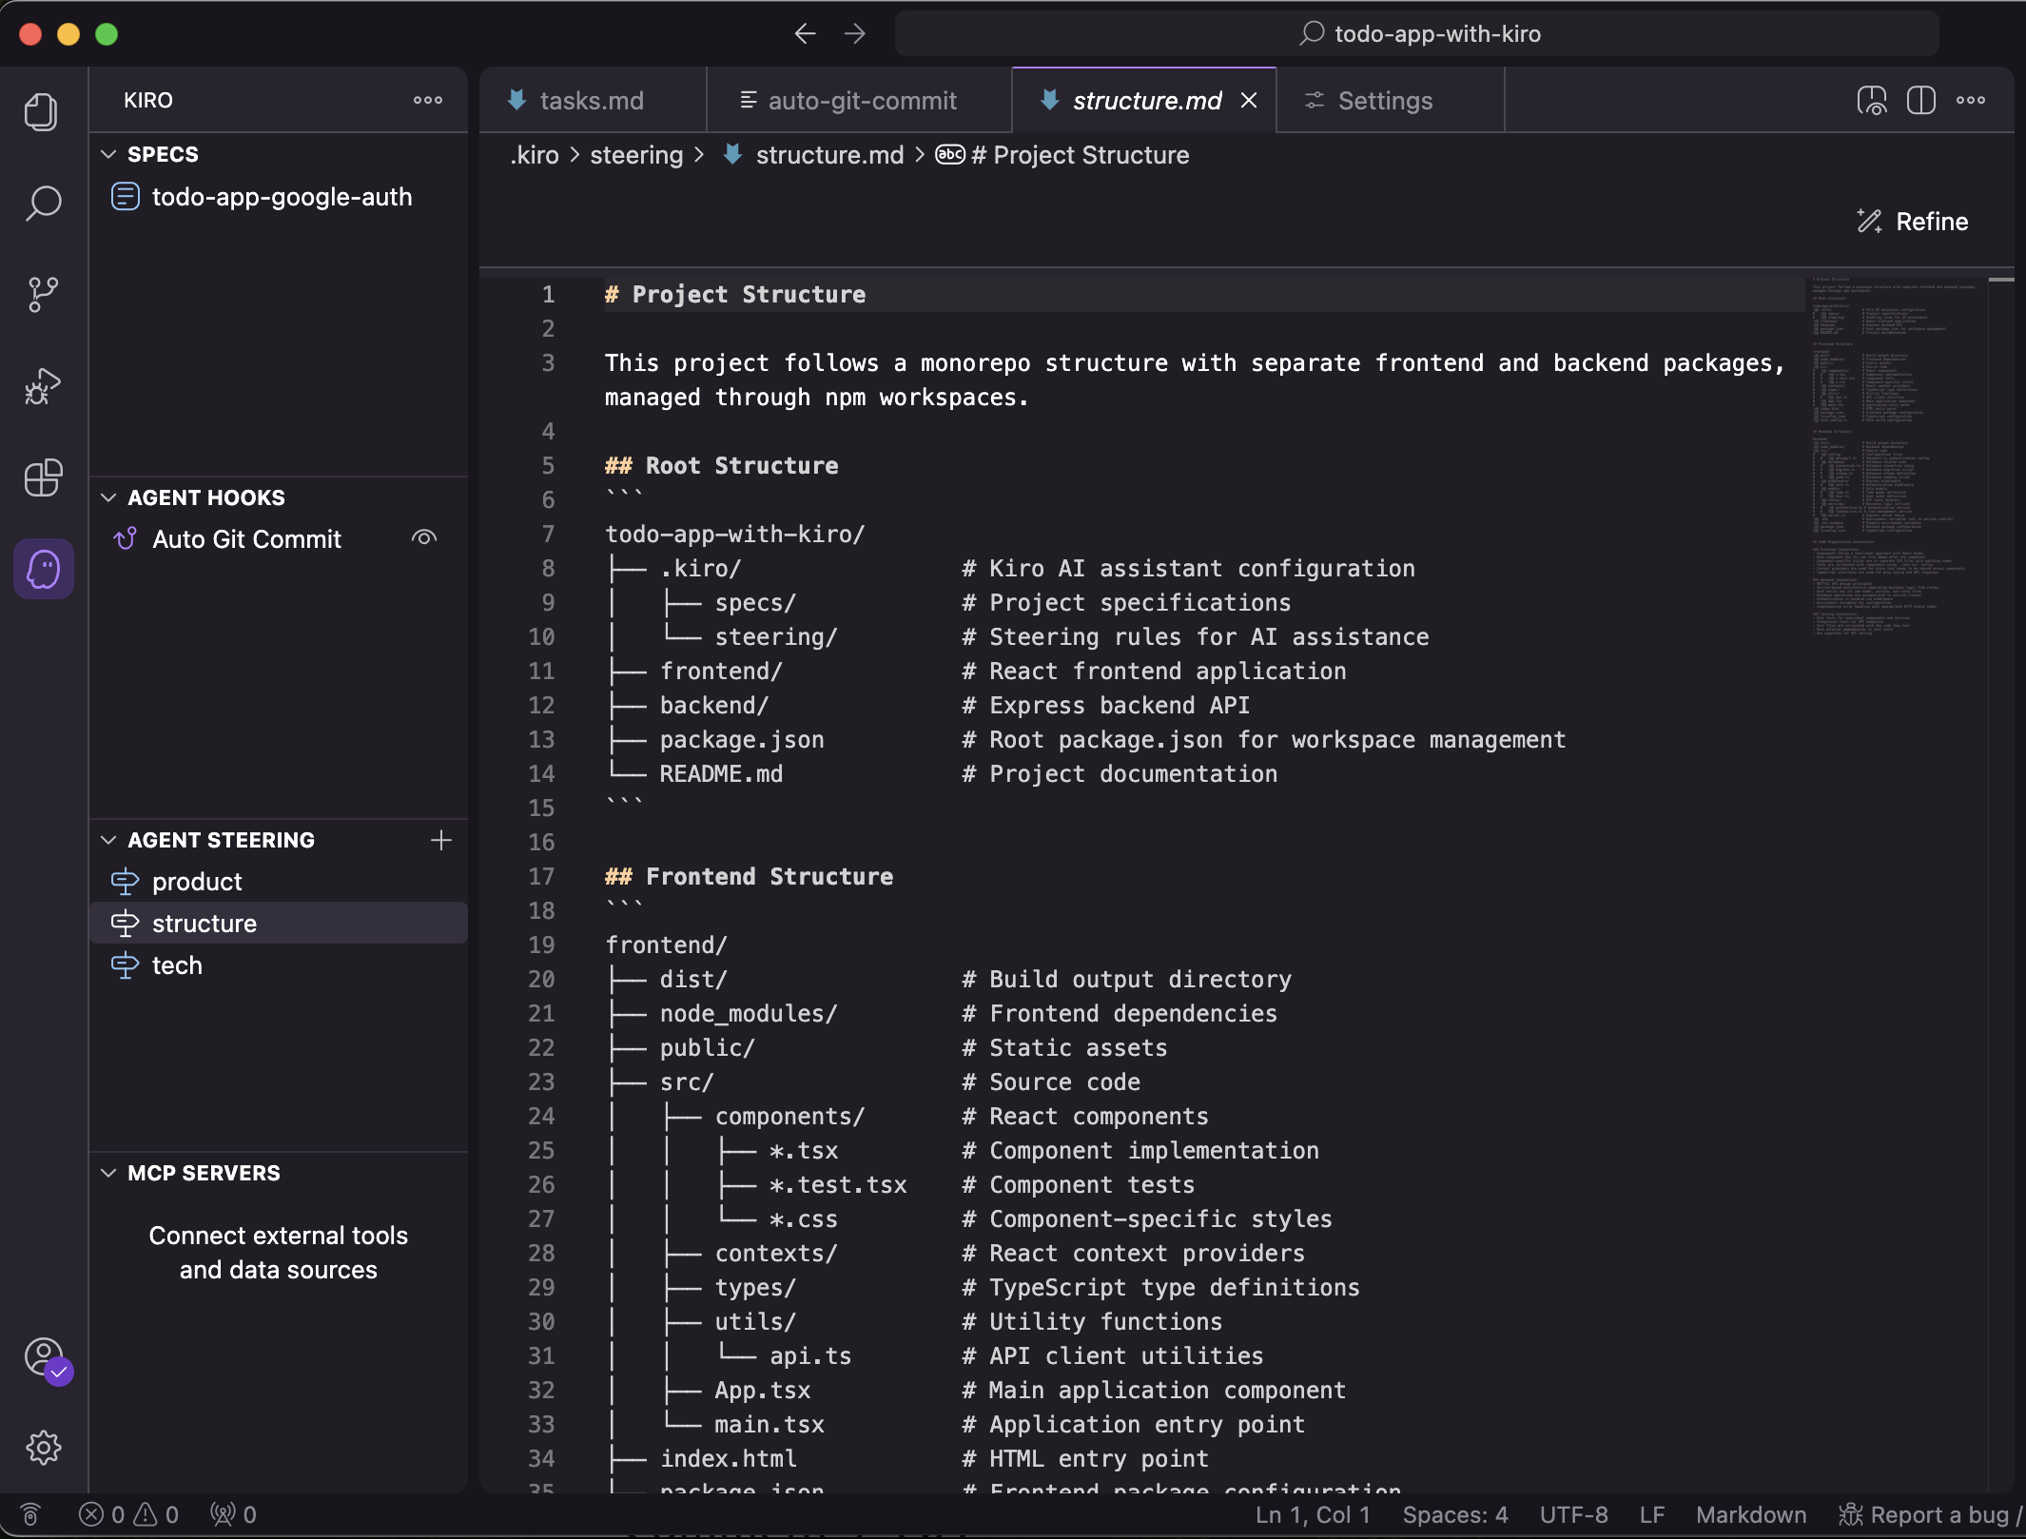This screenshot has height=1539, width=2026.
Task: Click the '## Root Structure' heading line
Action: click(721, 465)
